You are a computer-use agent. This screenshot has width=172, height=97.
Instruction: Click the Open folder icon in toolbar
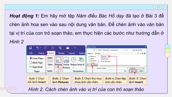pos(68,48)
